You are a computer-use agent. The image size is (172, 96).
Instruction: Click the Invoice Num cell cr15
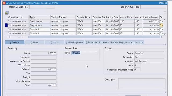(x=127, y=21)
